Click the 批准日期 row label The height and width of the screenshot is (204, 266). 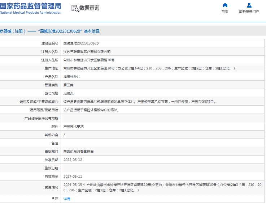point(51,160)
